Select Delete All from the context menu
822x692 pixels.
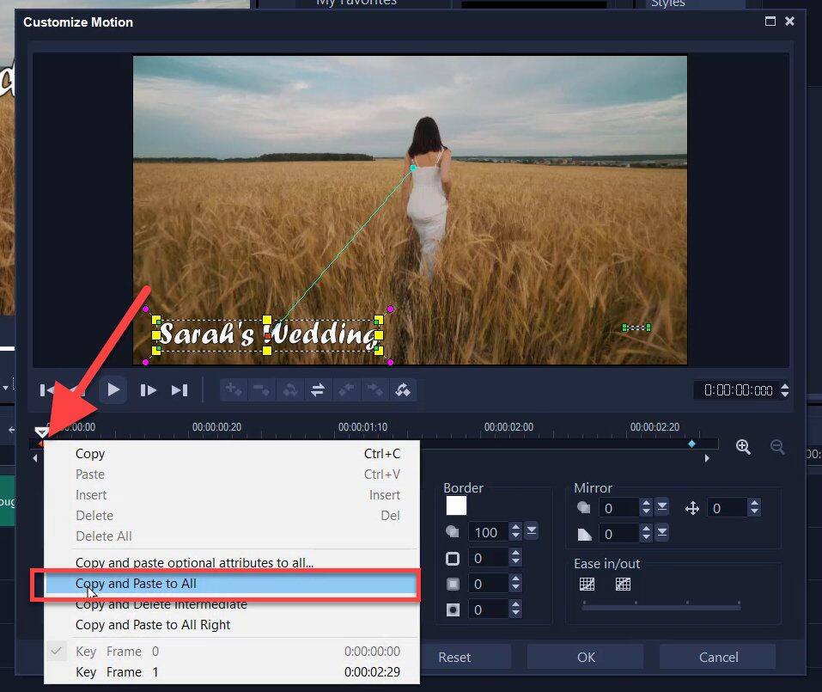click(103, 536)
